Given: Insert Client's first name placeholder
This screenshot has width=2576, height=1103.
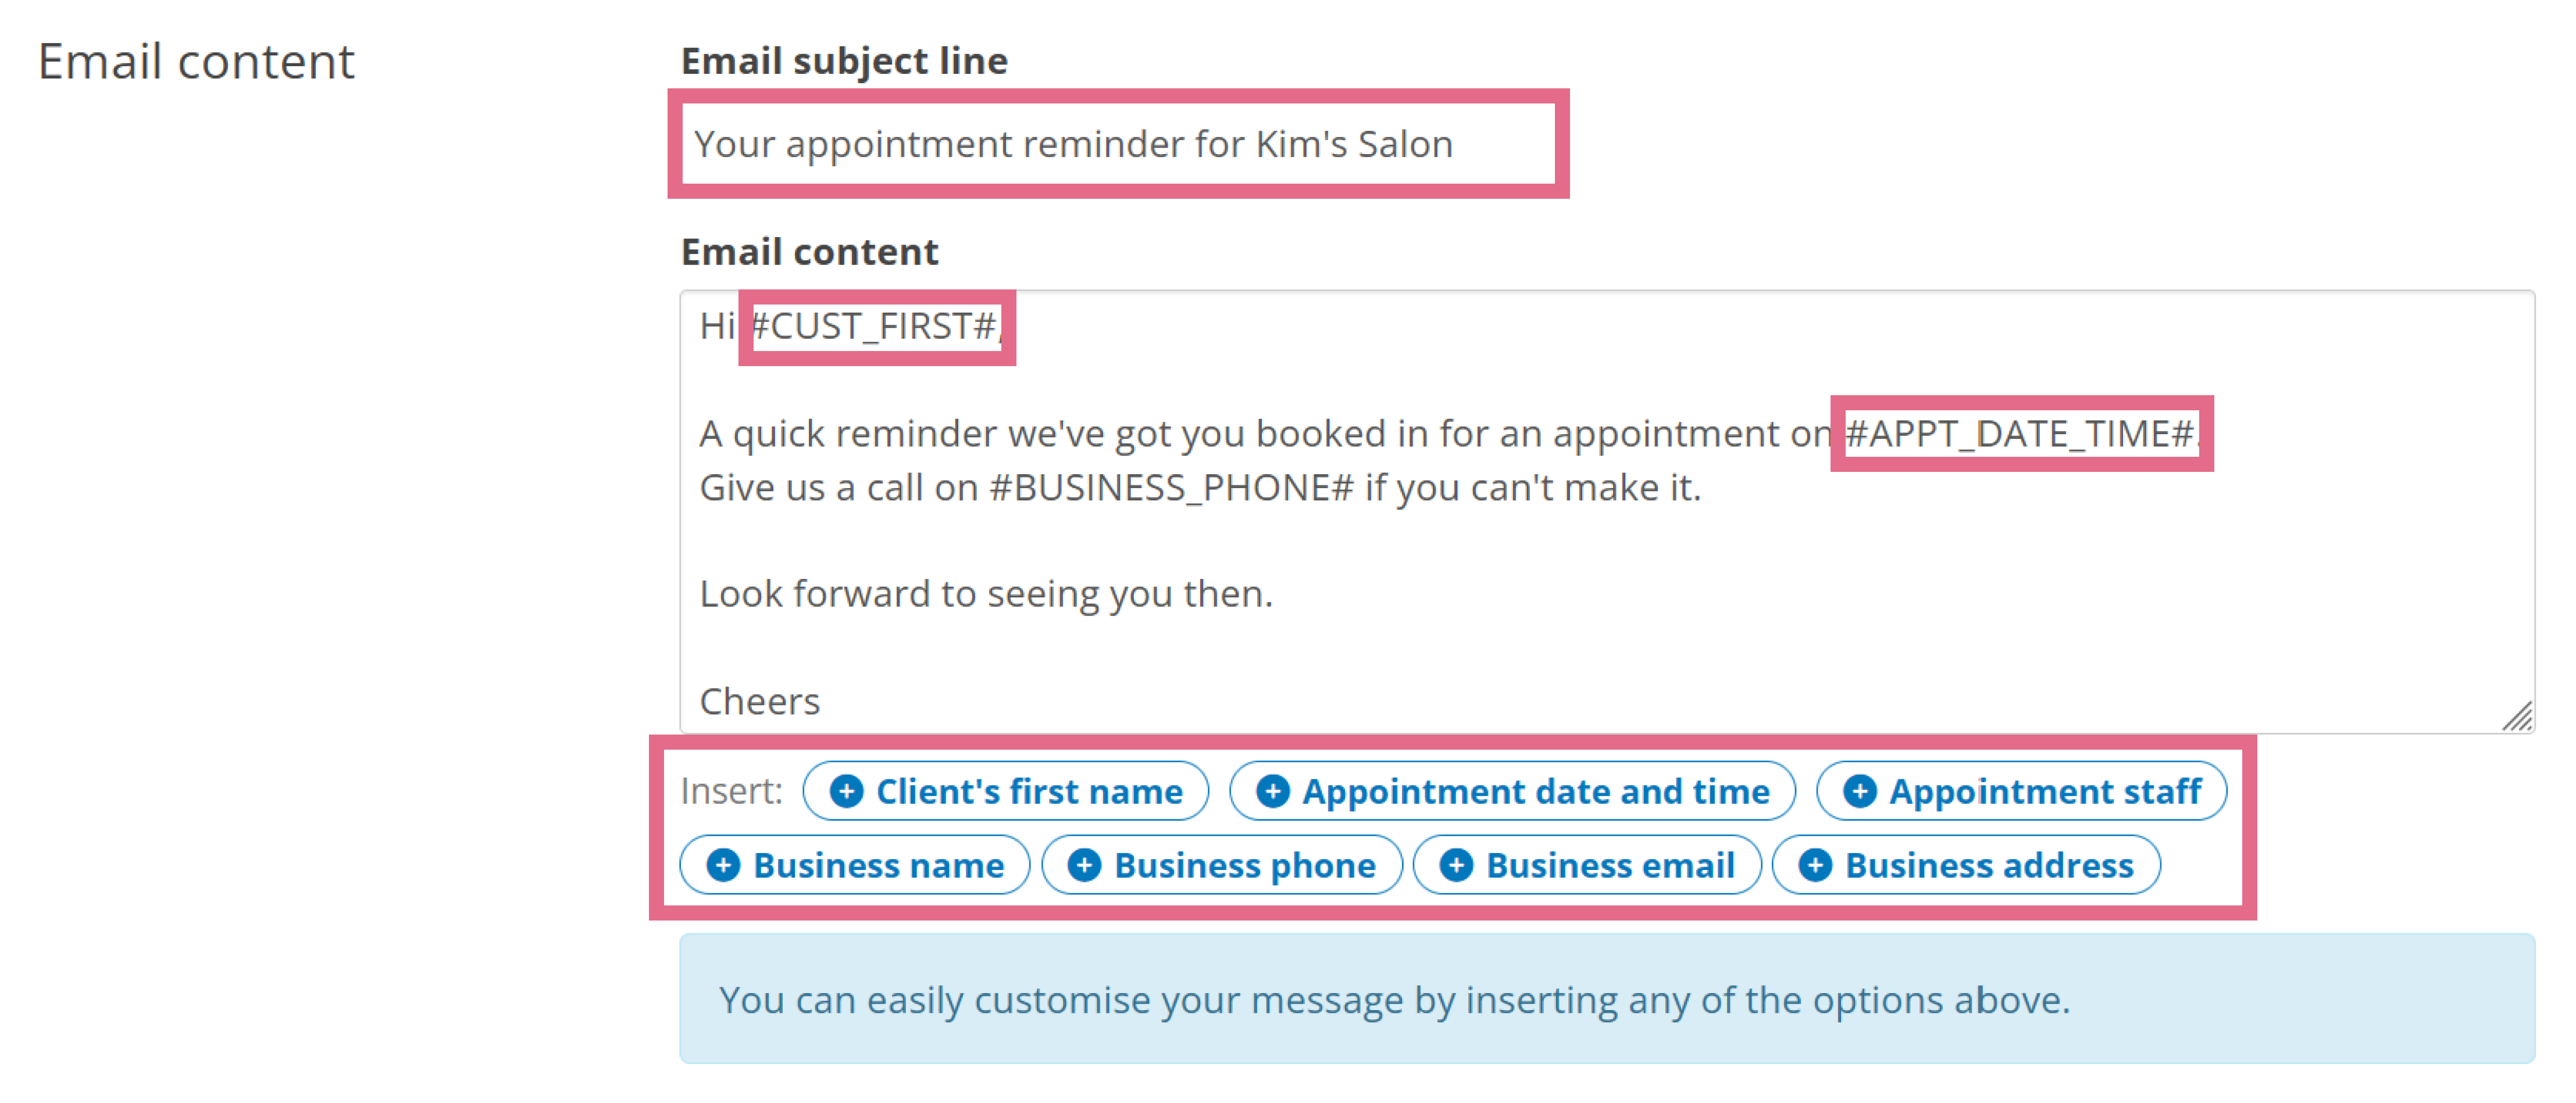Looking at the screenshot, I should (x=1006, y=792).
